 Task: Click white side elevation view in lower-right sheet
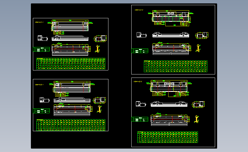pos(169,104)
